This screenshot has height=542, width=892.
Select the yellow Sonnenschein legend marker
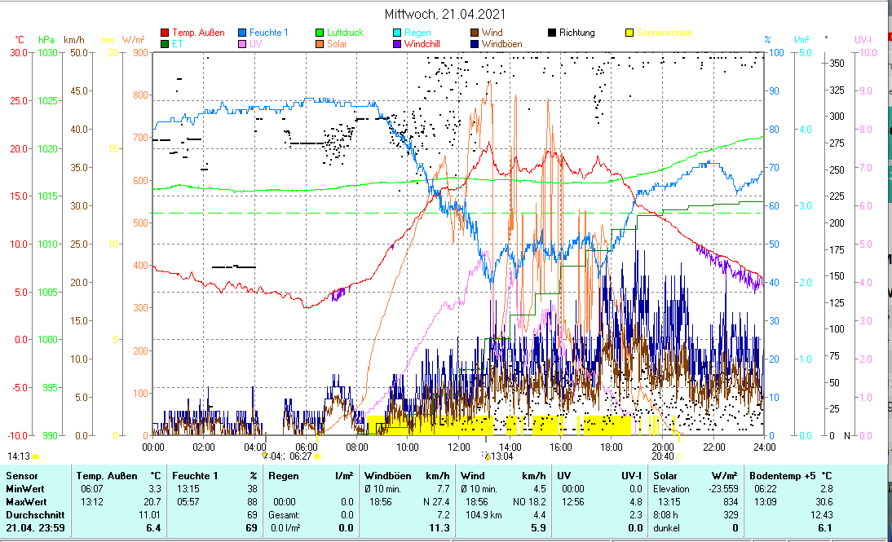pyautogui.click(x=628, y=33)
